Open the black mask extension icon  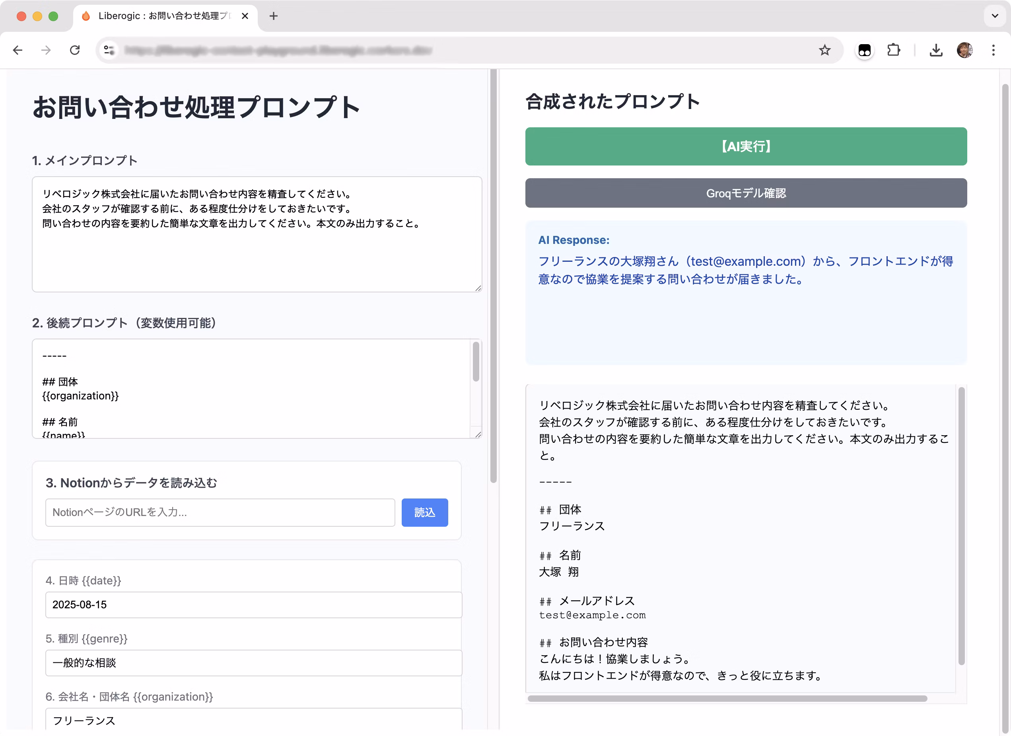coord(864,51)
